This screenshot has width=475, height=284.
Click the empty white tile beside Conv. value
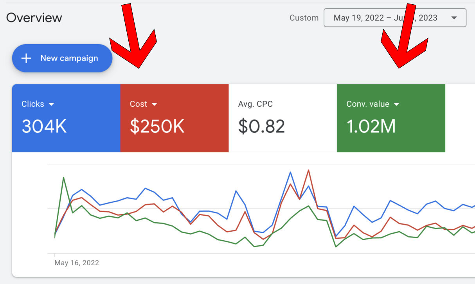pyautogui.click(x=460, y=118)
